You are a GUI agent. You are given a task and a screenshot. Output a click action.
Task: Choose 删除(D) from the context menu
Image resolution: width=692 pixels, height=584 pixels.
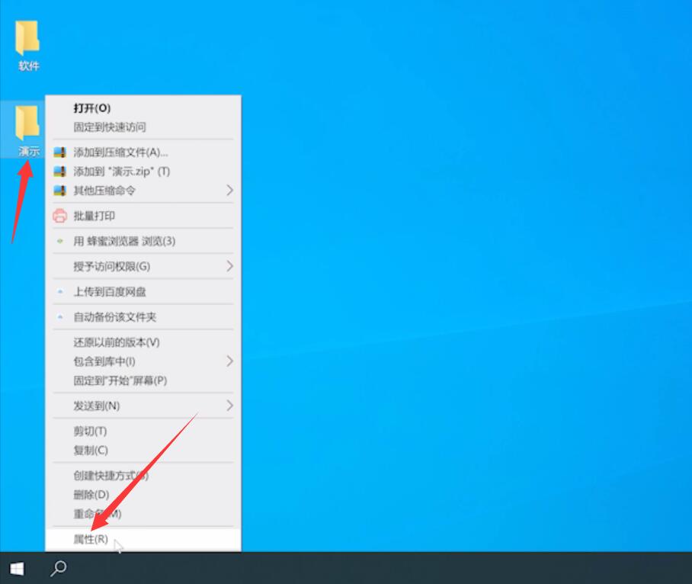point(143,495)
